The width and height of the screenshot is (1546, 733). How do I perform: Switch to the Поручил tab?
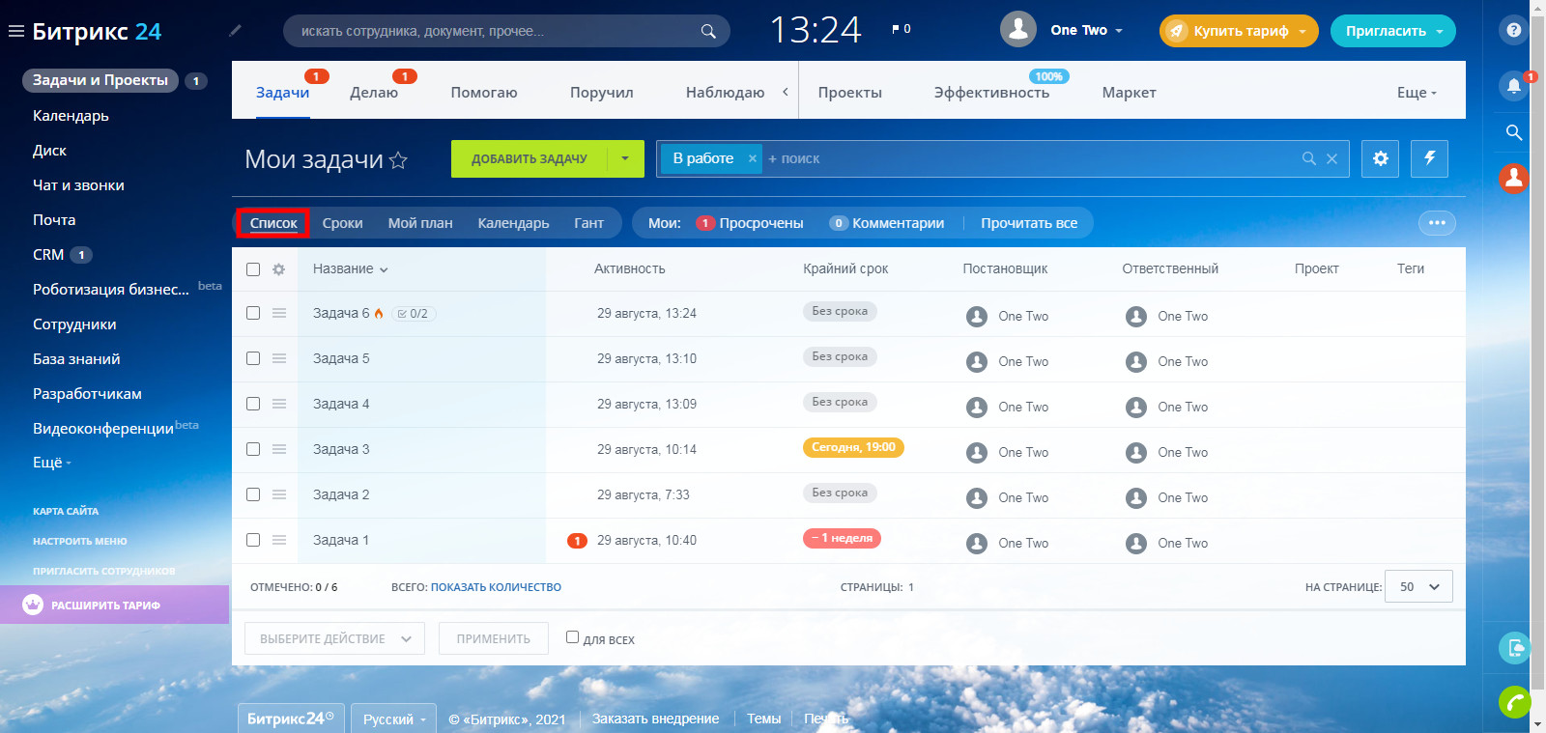point(602,93)
